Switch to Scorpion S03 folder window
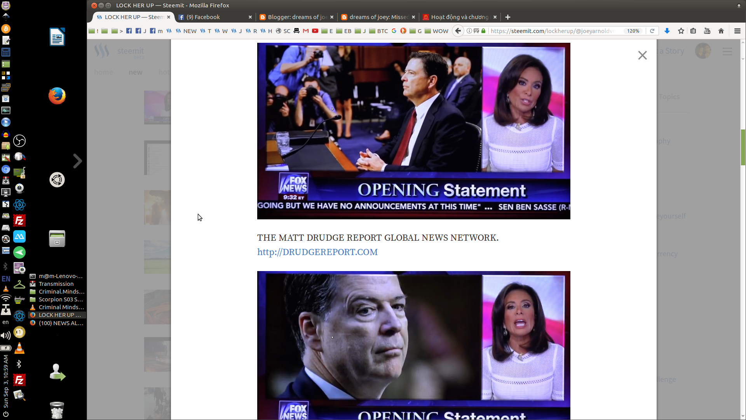 57,299
